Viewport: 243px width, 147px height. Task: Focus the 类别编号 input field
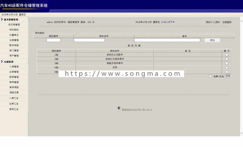pos(53,40)
